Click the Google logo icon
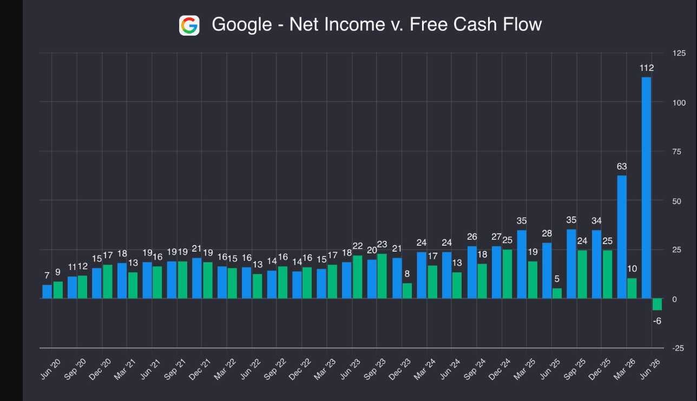 coord(189,25)
